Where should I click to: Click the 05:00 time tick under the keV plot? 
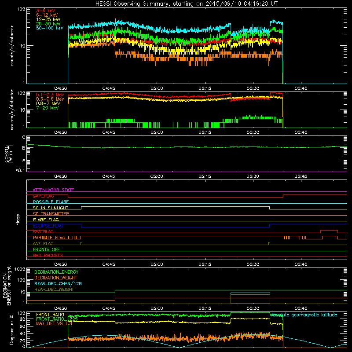[157, 88]
